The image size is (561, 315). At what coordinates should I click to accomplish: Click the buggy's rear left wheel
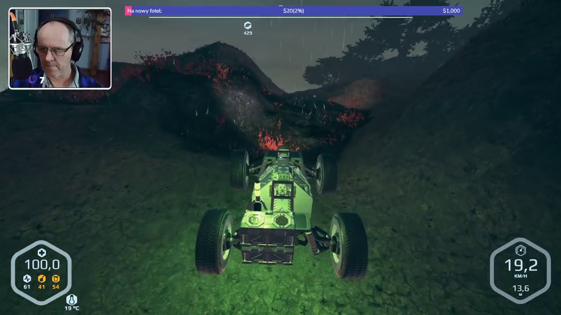point(215,241)
